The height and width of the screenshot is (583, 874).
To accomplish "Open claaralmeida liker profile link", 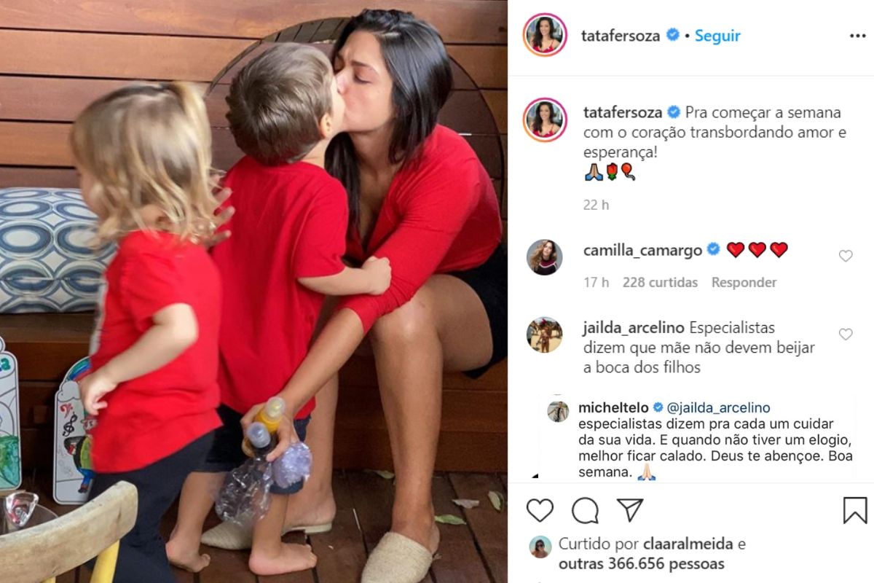I will 689,544.
